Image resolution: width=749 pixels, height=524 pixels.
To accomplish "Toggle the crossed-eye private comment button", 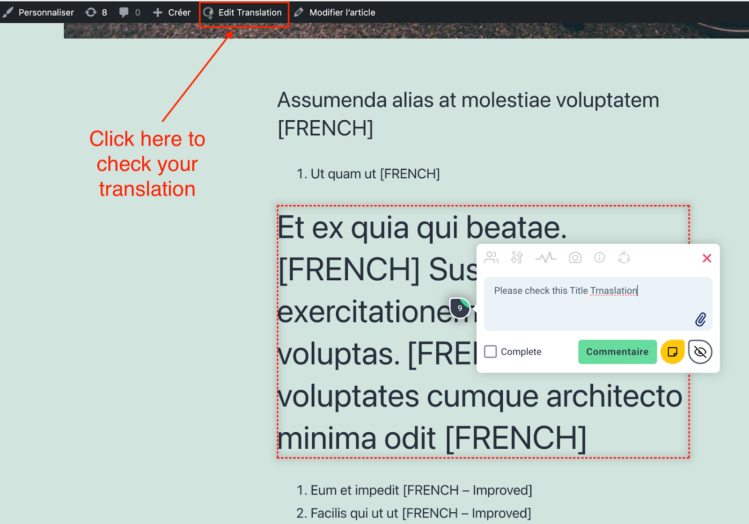I will click(x=700, y=352).
